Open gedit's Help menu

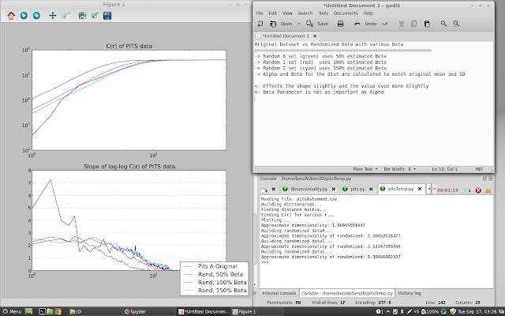tap(368, 13)
